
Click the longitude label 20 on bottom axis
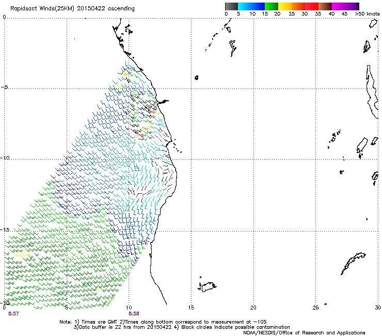tap(253, 308)
